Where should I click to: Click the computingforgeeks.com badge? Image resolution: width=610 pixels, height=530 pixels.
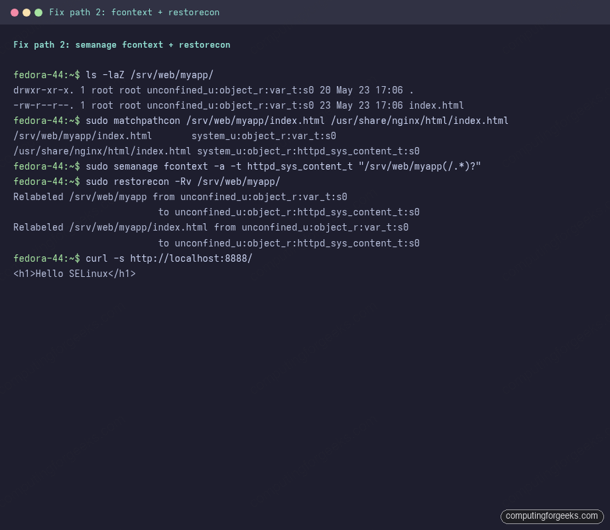[x=552, y=516]
